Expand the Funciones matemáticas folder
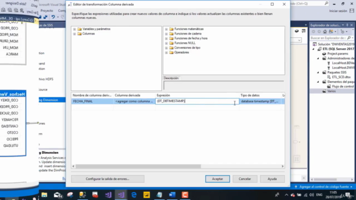 click(x=166, y=29)
